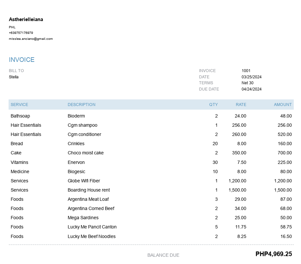
Task: Click the misslea.anciano@gmail.com email address
Action: pyautogui.click(x=31, y=39)
